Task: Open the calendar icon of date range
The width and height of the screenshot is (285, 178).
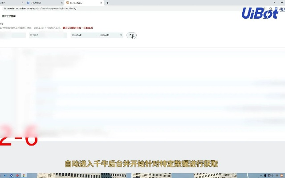Action: pos(121,35)
